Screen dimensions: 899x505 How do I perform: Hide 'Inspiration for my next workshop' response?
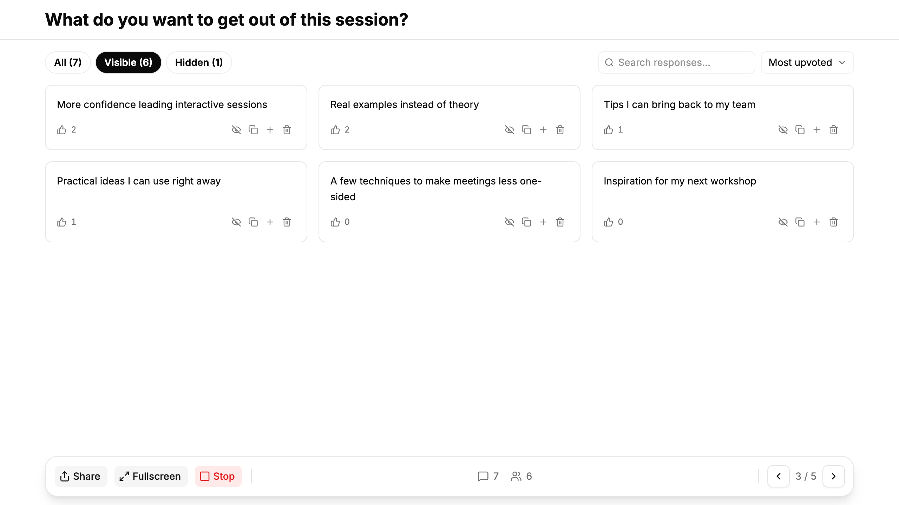click(783, 222)
